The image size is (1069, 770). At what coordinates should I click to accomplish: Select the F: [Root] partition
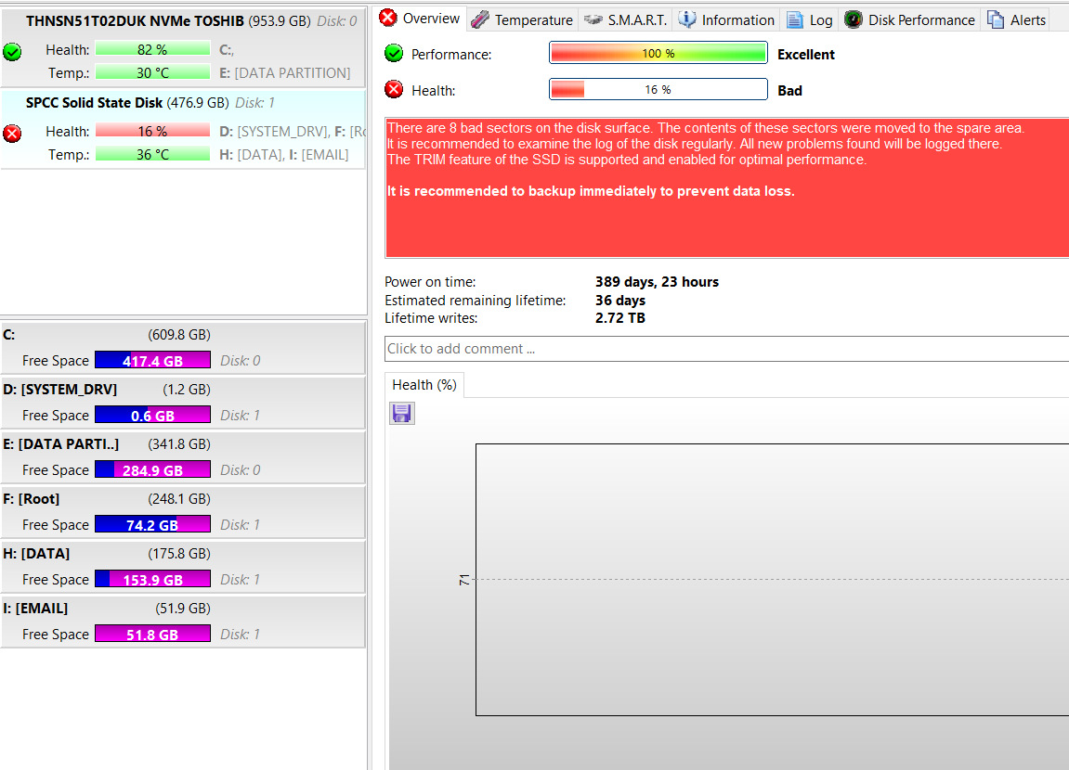(183, 512)
